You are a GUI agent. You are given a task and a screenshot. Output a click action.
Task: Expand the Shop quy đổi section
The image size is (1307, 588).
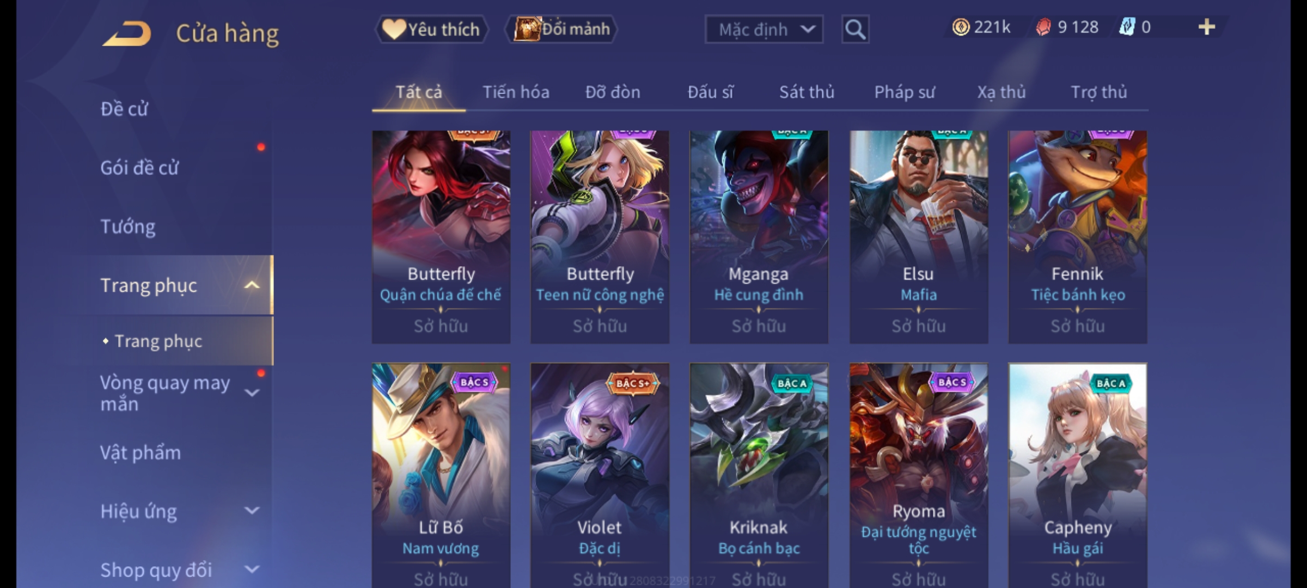coord(252,569)
